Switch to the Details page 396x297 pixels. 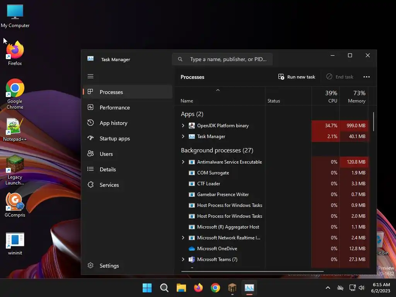click(x=128, y=169)
